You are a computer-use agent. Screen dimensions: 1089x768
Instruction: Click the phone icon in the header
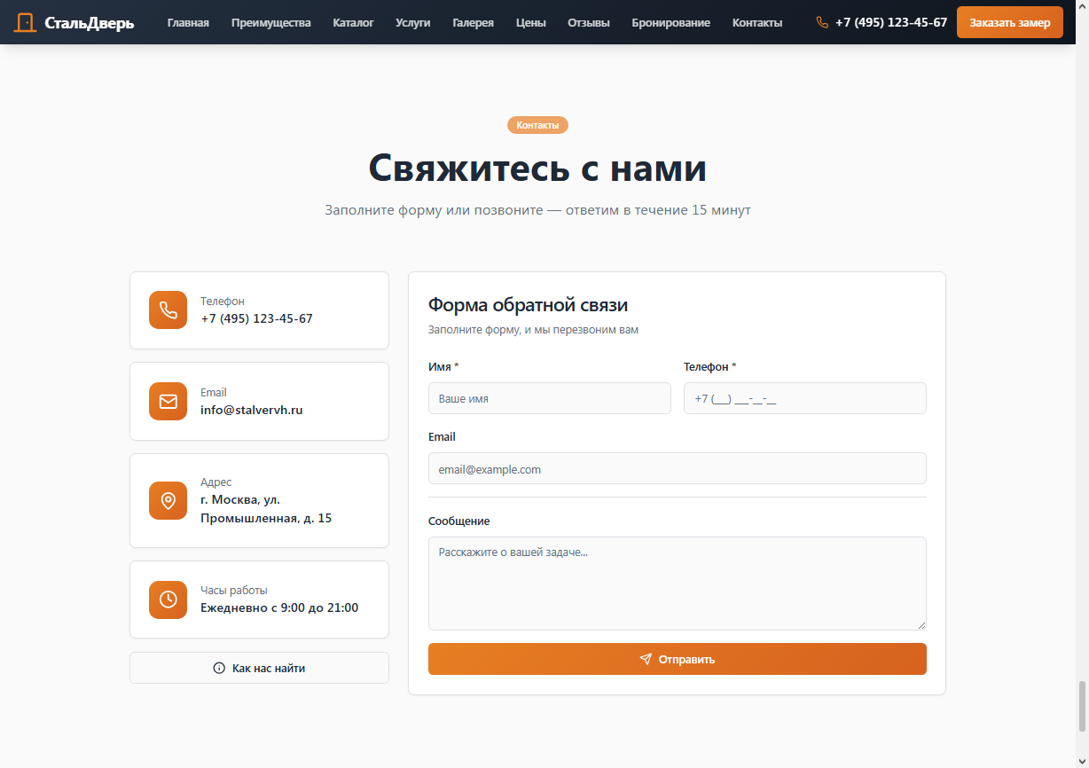coord(822,22)
